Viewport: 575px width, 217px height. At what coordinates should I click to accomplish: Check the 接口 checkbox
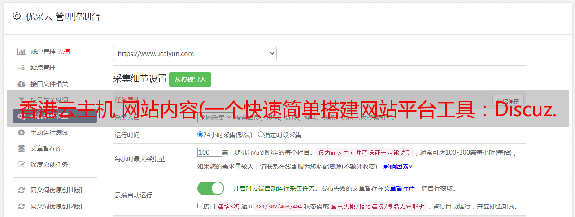[x=200, y=206]
